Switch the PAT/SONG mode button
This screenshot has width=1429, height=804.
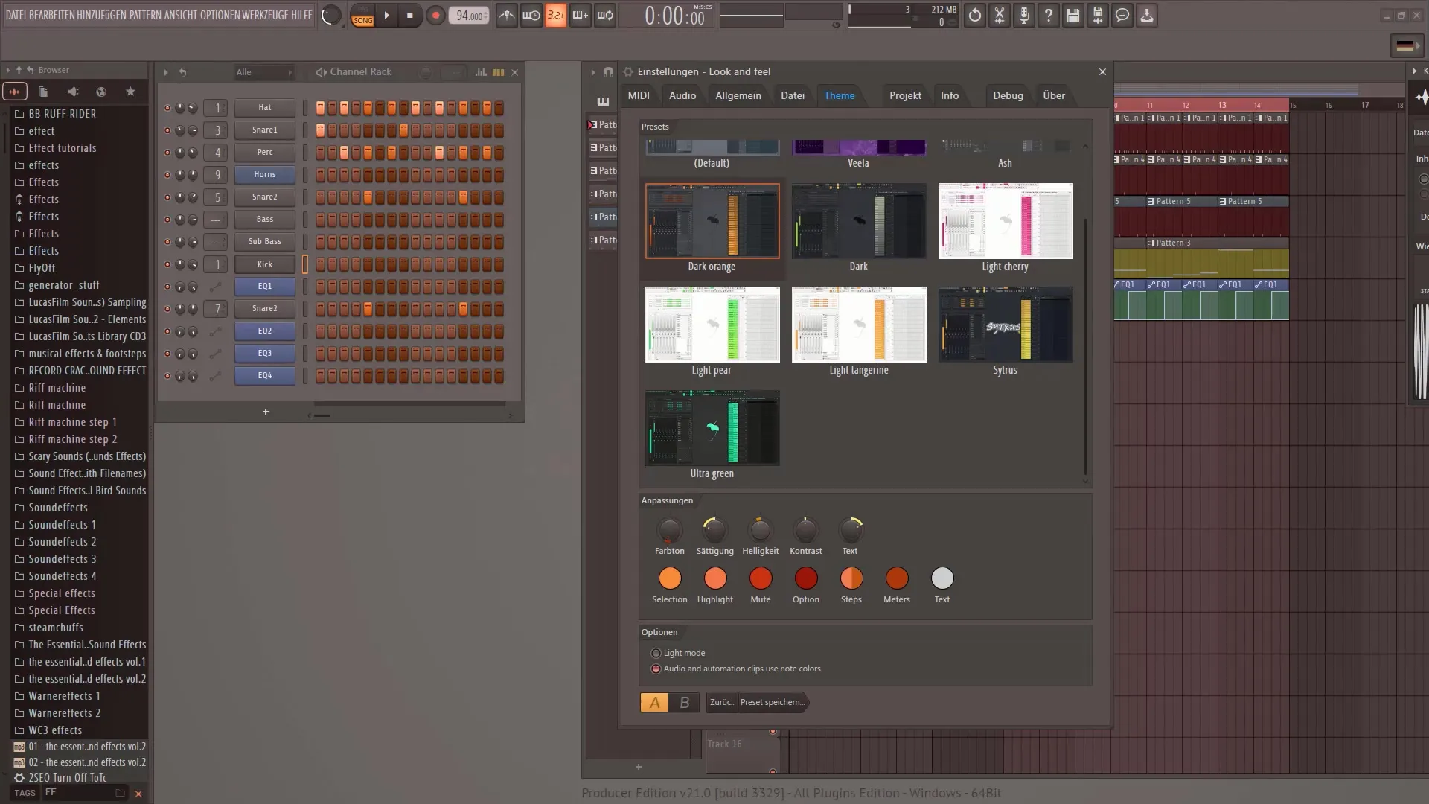362,16
